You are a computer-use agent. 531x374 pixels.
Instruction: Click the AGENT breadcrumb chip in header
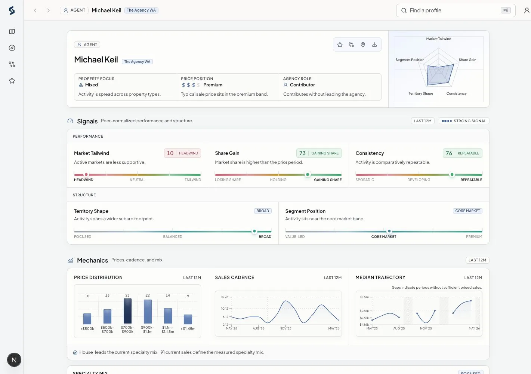click(x=74, y=10)
